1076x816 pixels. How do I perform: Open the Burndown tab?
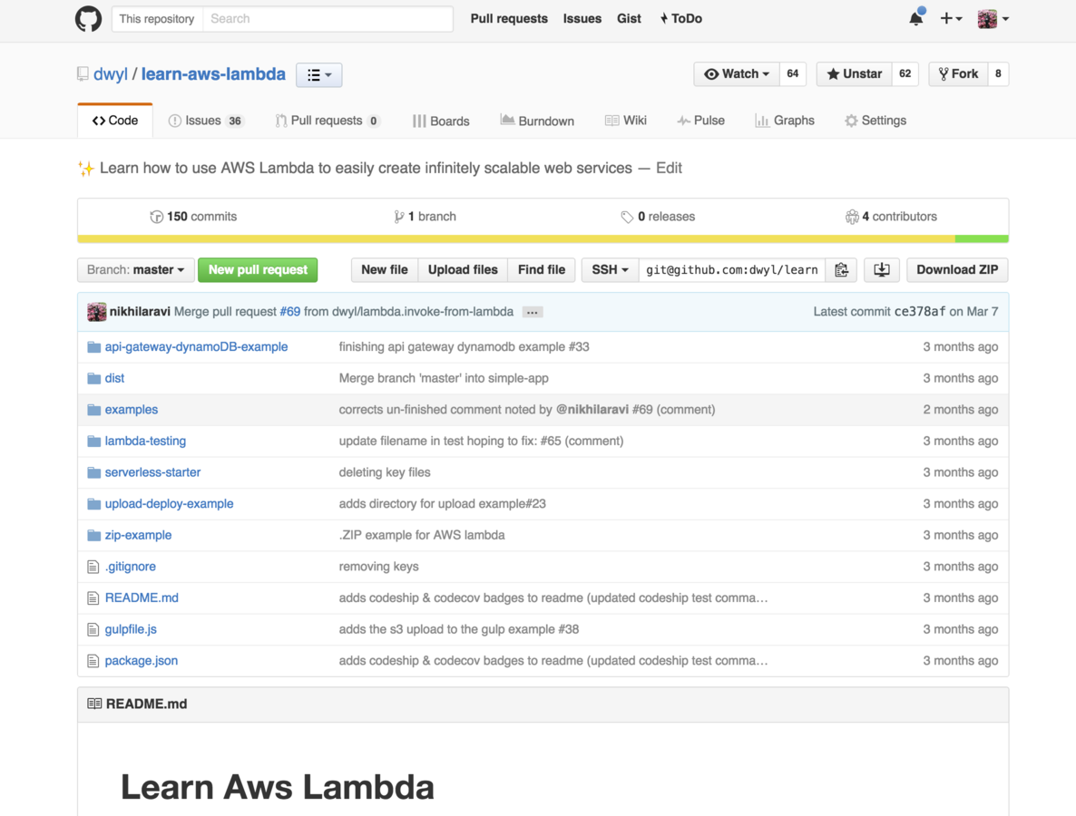tap(537, 121)
